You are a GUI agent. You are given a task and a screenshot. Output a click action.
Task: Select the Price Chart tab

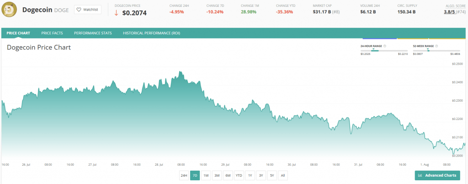pyautogui.click(x=18, y=33)
